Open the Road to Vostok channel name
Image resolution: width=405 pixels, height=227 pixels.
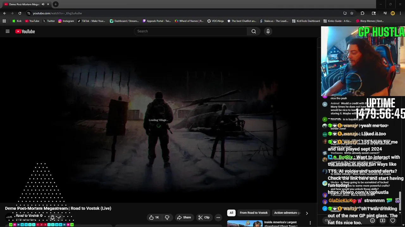click(27, 216)
